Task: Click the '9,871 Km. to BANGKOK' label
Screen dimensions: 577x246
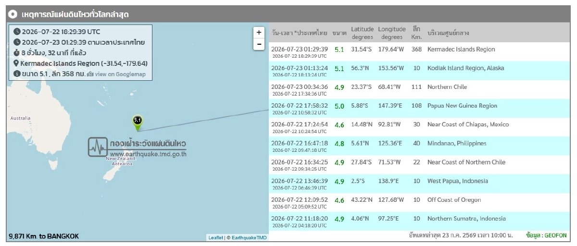Action: click(44, 236)
